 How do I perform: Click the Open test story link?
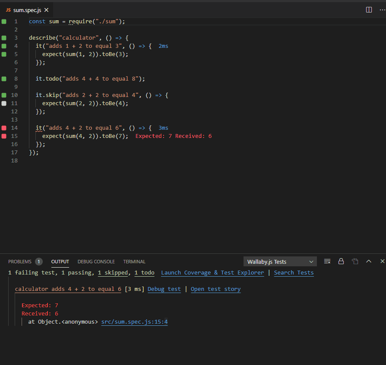[x=215, y=289]
